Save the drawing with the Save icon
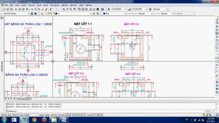219x123 pixels. tap(11, 9)
